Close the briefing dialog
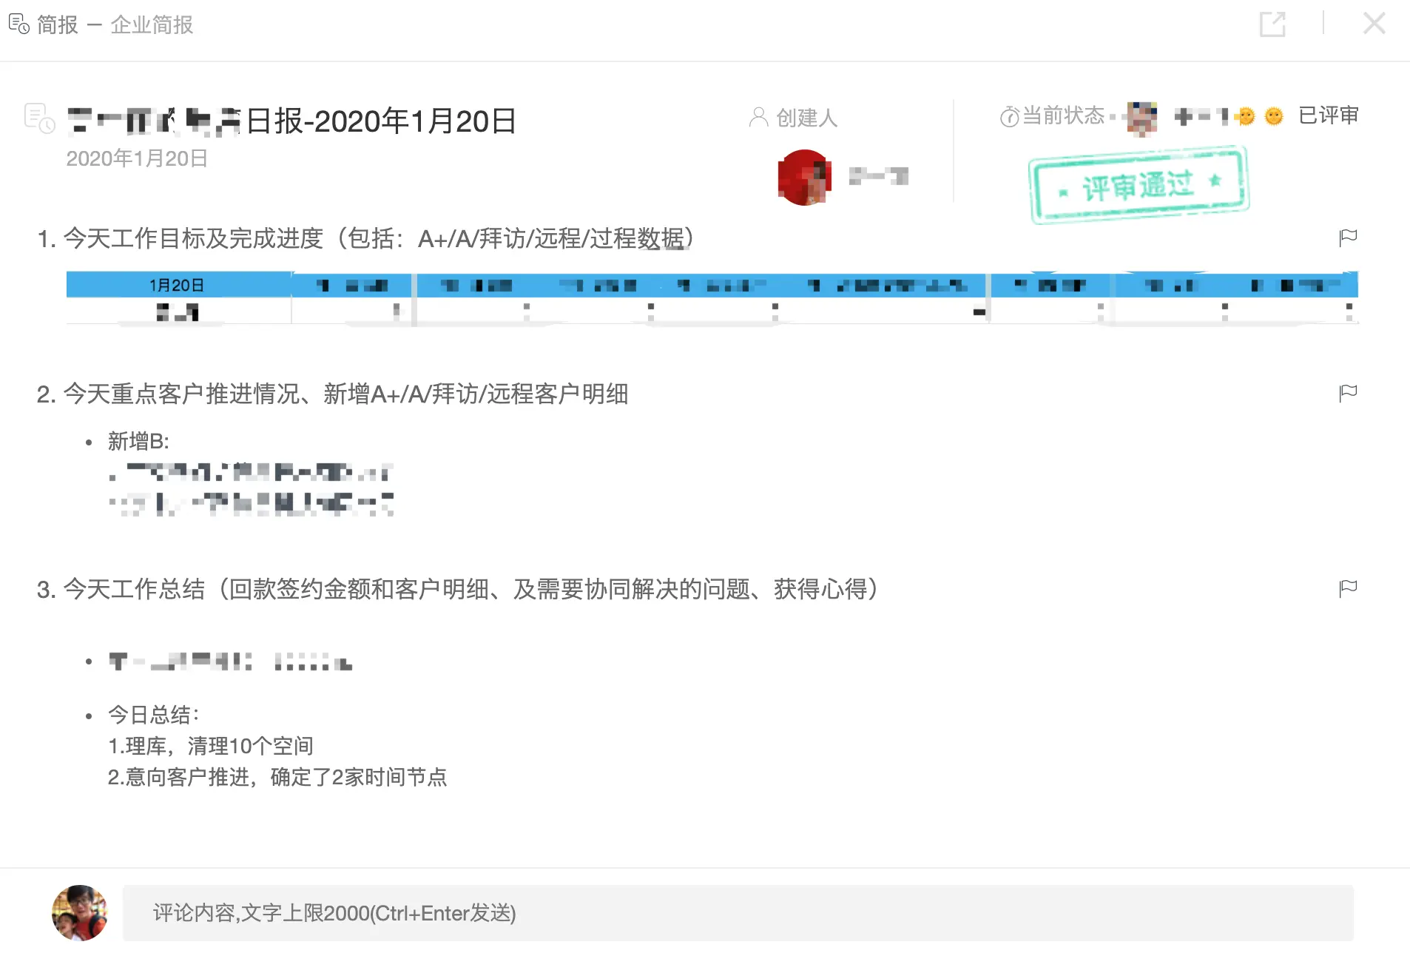The image size is (1410, 956). [1374, 23]
